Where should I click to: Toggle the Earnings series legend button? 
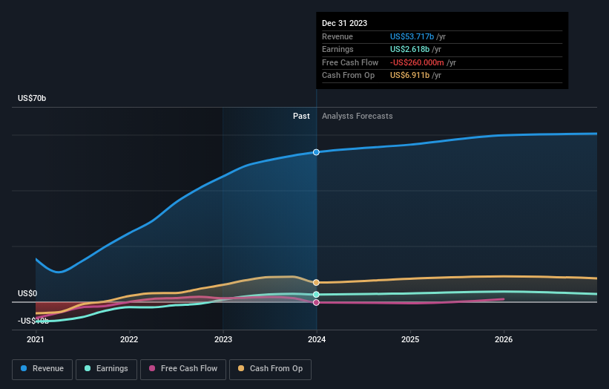pyautogui.click(x=106, y=369)
